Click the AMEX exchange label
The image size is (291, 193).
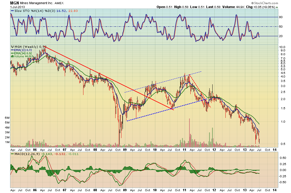coord(59,3)
